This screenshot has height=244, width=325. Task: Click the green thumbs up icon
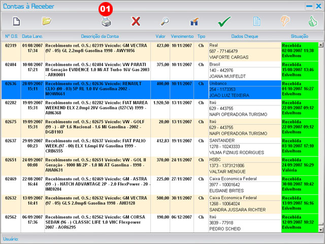[x=313, y=21]
